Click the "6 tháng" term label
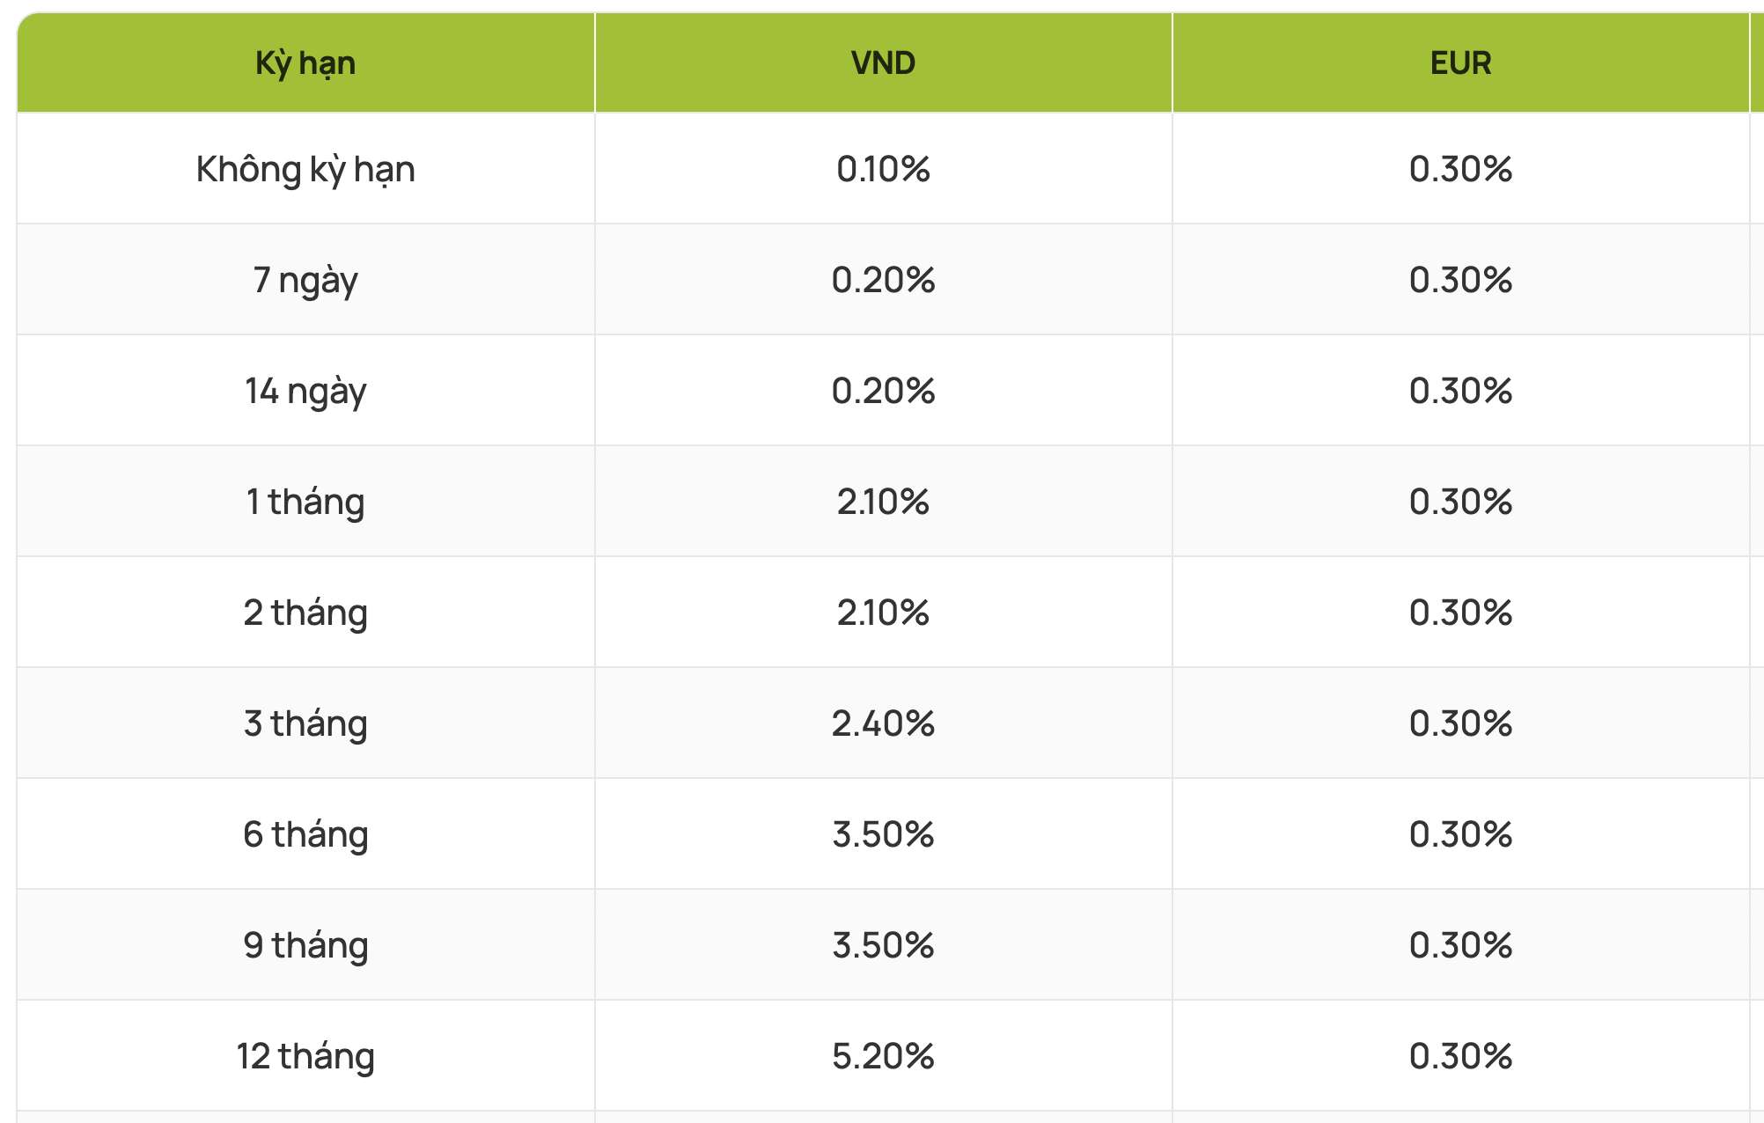The image size is (1764, 1123). pyautogui.click(x=305, y=834)
